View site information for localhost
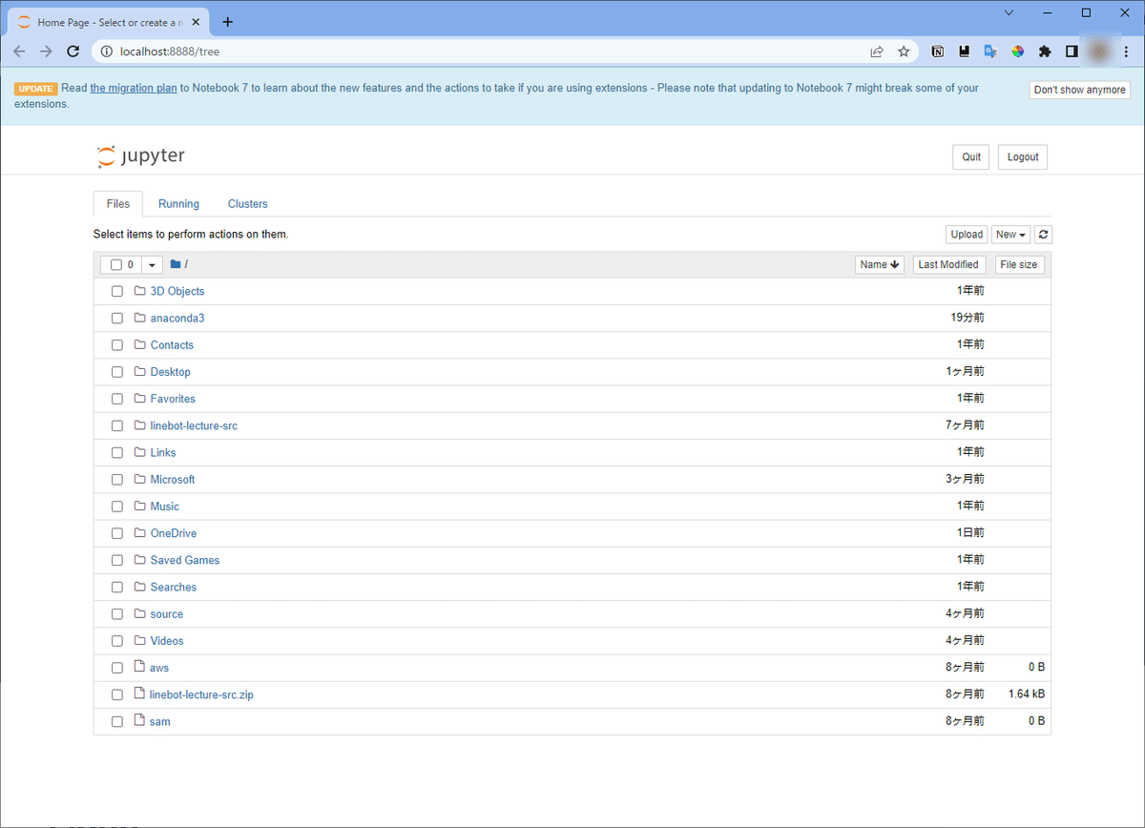The width and height of the screenshot is (1145, 828). tap(106, 52)
